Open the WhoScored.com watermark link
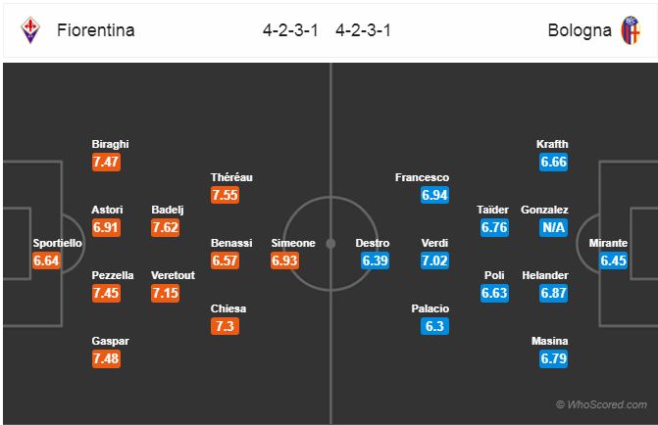Viewport: 658px width, 425px height. point(601,404)
